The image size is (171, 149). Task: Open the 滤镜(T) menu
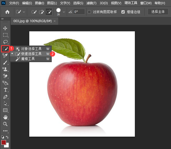coord(91,3)
